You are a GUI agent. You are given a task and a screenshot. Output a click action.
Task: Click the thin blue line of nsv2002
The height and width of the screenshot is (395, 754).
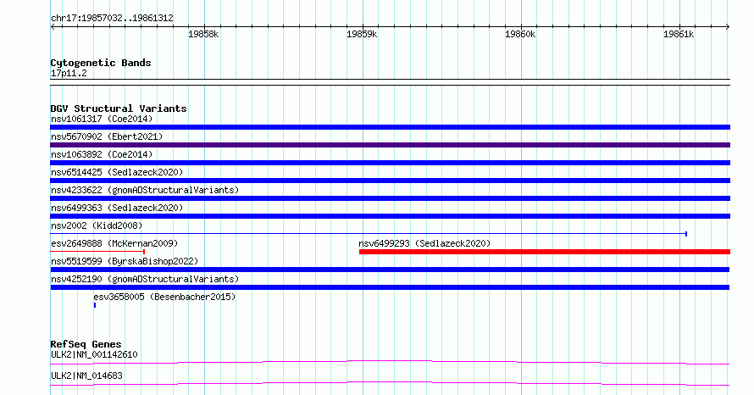tap(369, 234)
